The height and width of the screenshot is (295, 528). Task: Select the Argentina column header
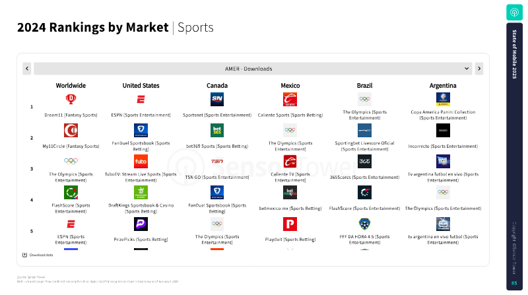tap(443, 86)
